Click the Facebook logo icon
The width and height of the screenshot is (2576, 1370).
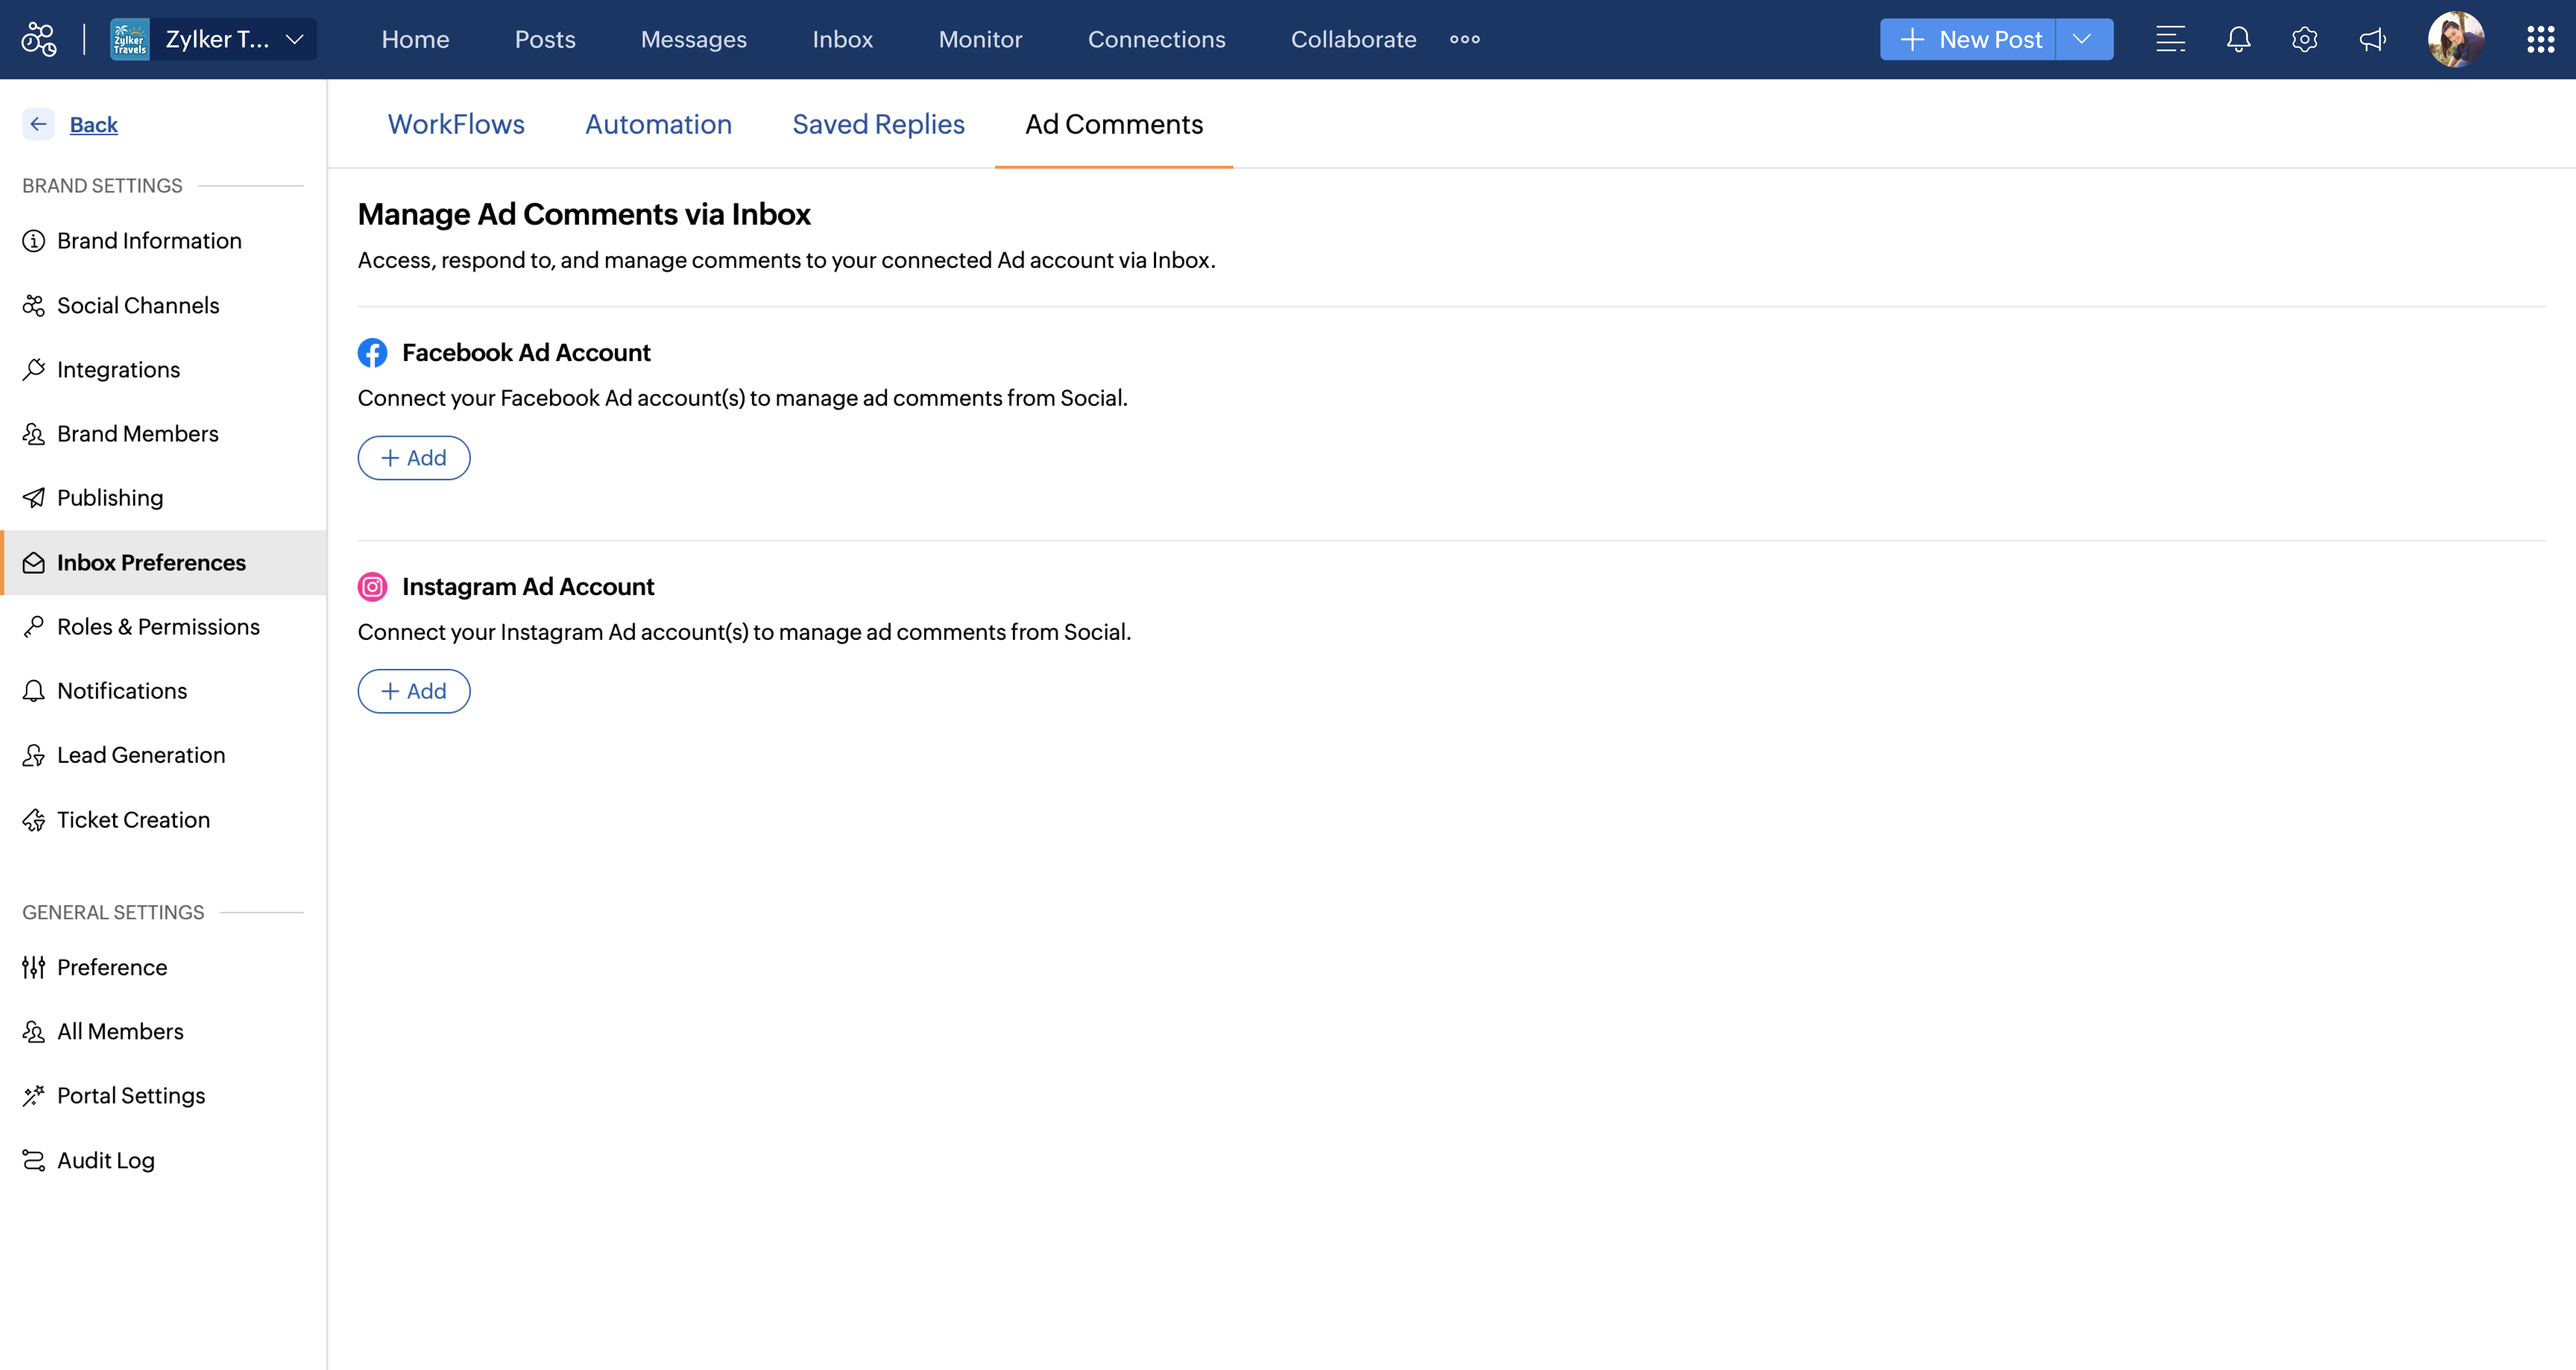click(x=372, y=353)
